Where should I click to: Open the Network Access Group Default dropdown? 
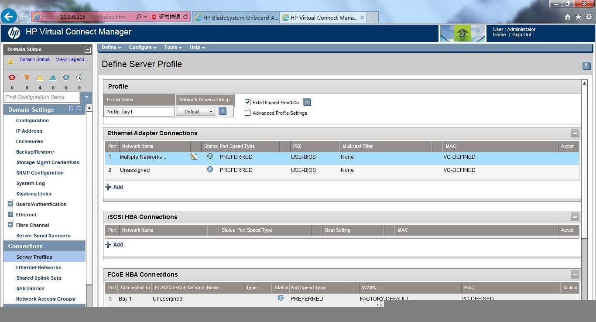[x=195, y=112]
